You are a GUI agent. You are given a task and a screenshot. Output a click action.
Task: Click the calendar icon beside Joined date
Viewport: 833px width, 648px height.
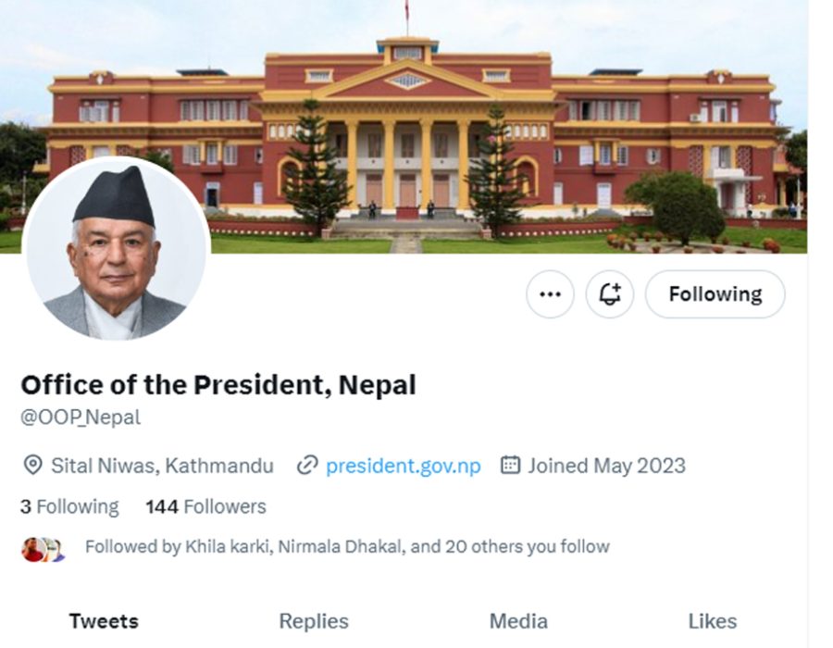pyautogui.click(x=510, y=465)
